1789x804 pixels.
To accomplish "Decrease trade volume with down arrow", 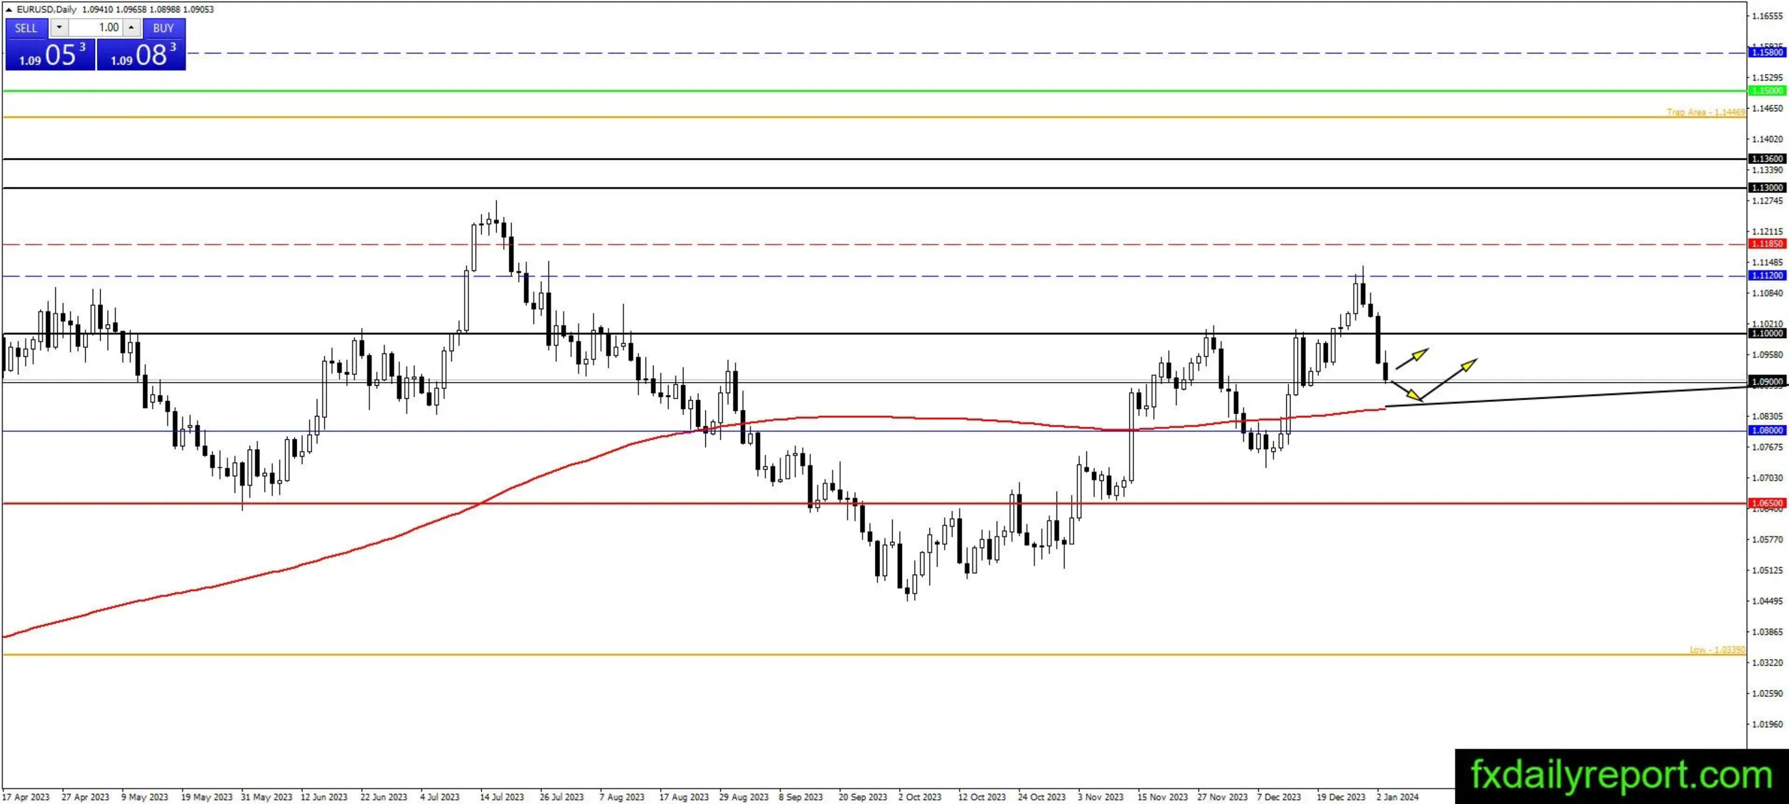I will pyautogui.click(x=59, y=28).
